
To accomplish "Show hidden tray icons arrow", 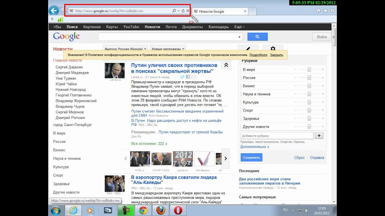I will [293, 210].
